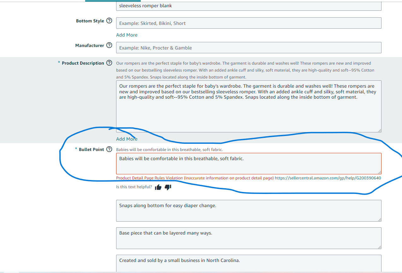
Task: Click the Product Description resize handle
Action: tap(379, 130)
